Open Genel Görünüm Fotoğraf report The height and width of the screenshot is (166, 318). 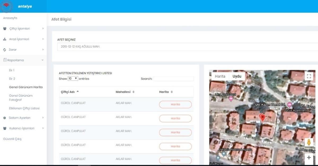tap(21, 98)
